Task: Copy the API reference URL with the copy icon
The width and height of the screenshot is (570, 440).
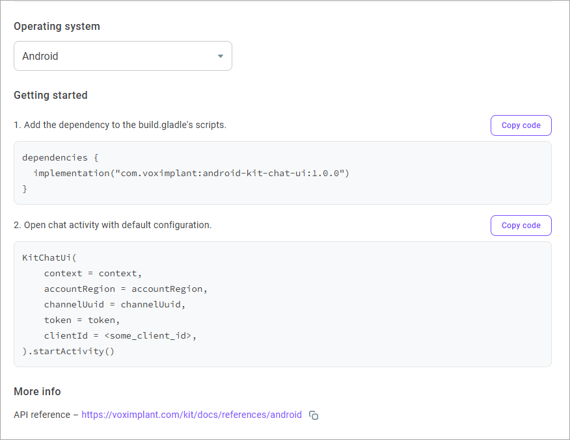Action: tap(314, 415)
